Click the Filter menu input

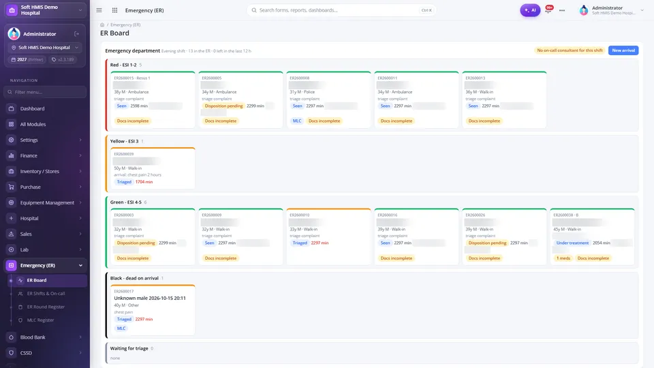[x=45, y=92]
